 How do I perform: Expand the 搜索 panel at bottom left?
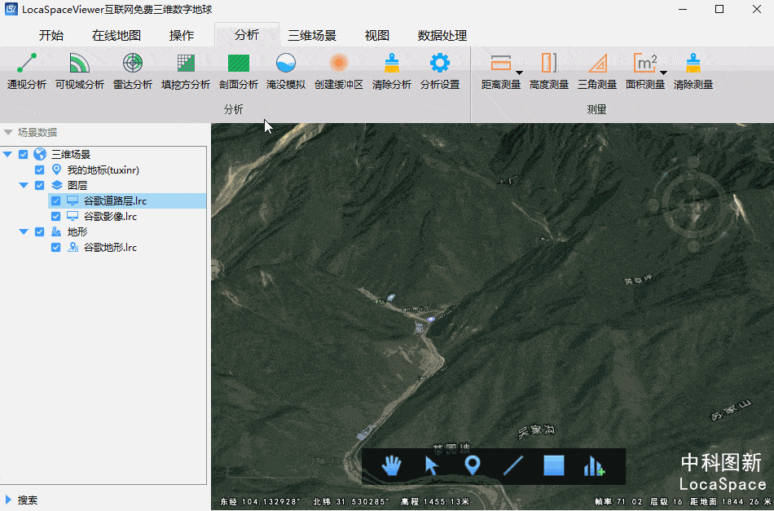point(9,500)
